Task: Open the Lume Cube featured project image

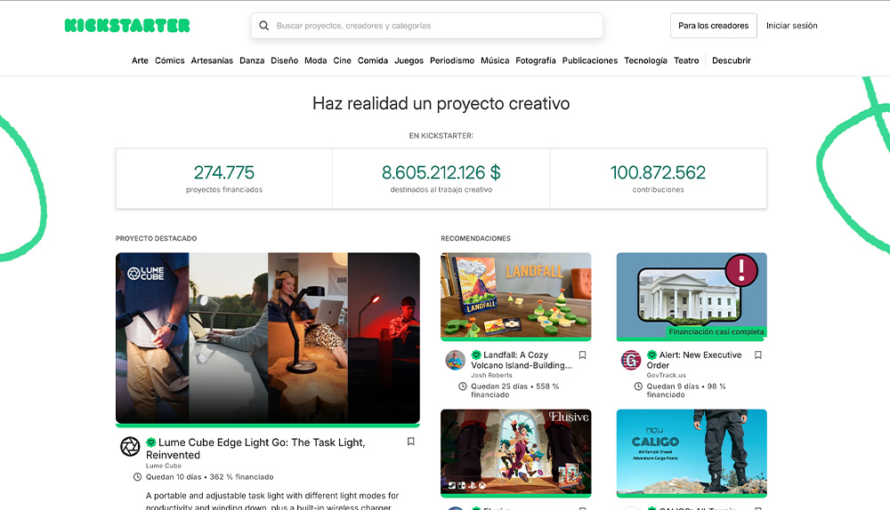Action: coord(268,338)
